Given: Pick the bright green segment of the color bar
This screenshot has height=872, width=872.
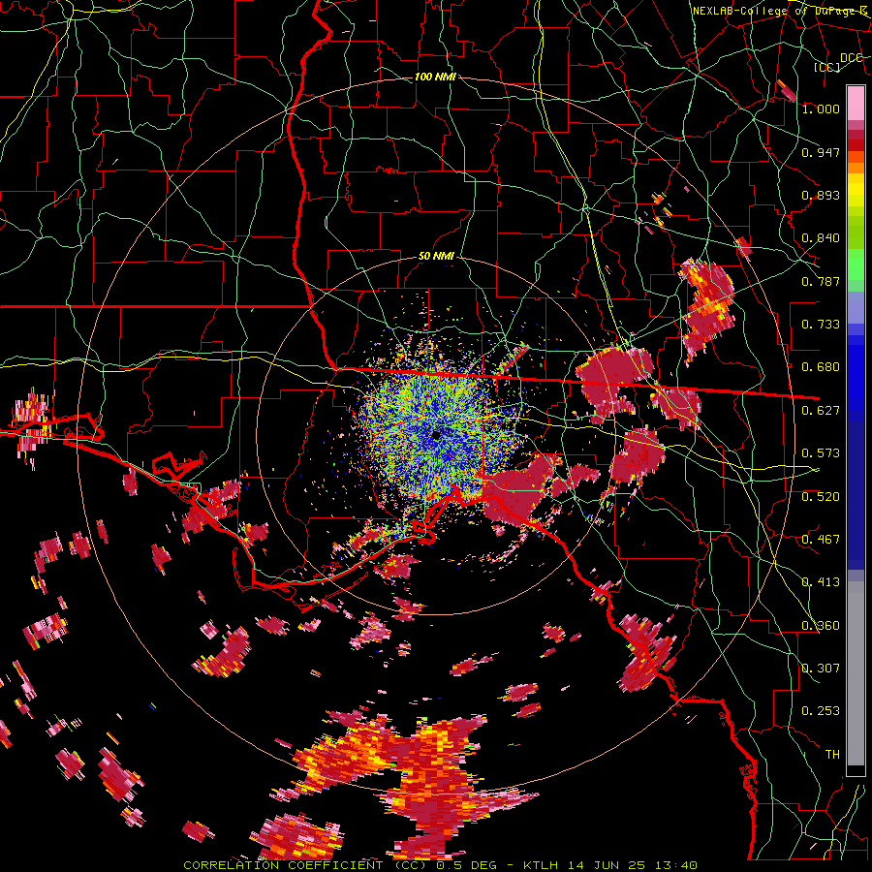Looking at the screenshot, I should point(856,265).
